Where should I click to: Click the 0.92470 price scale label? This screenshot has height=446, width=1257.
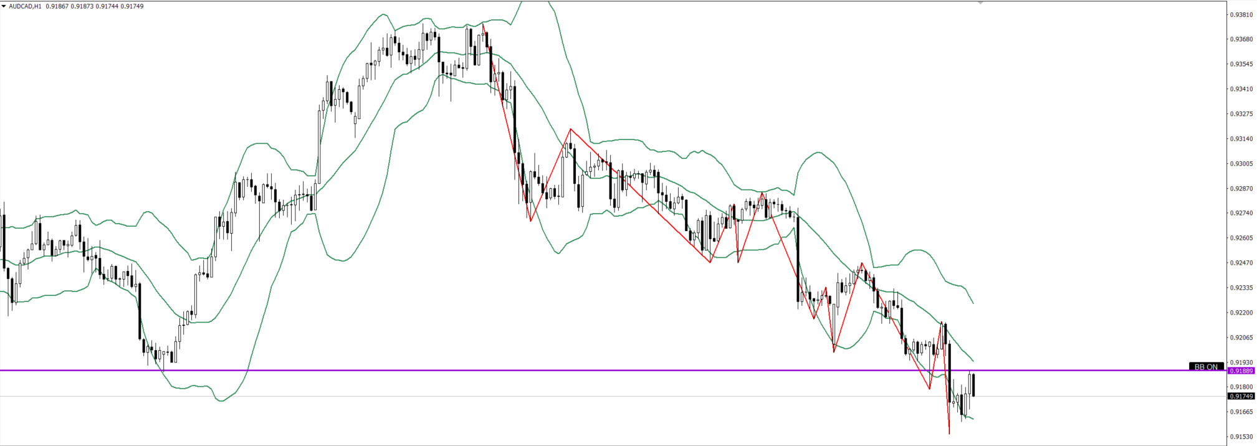click(1240, 263)
